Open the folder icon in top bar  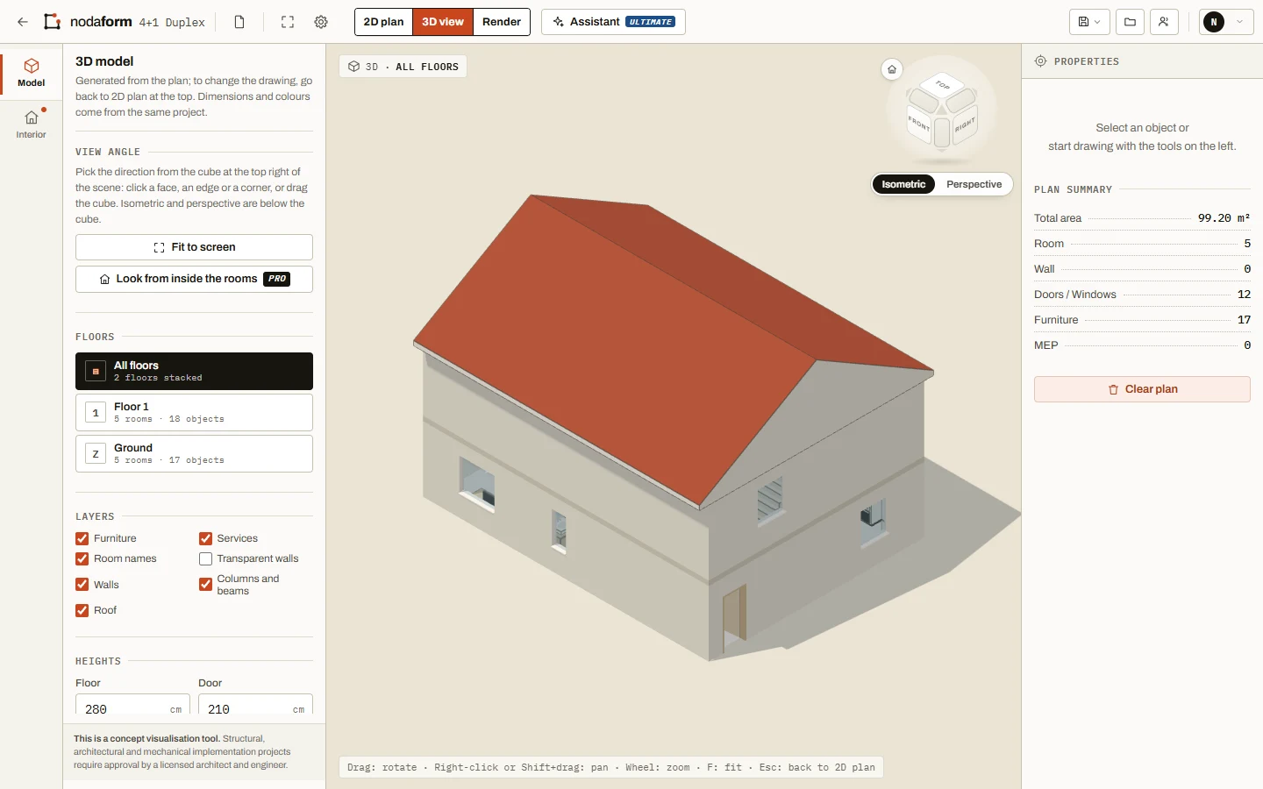(1131, 22)
